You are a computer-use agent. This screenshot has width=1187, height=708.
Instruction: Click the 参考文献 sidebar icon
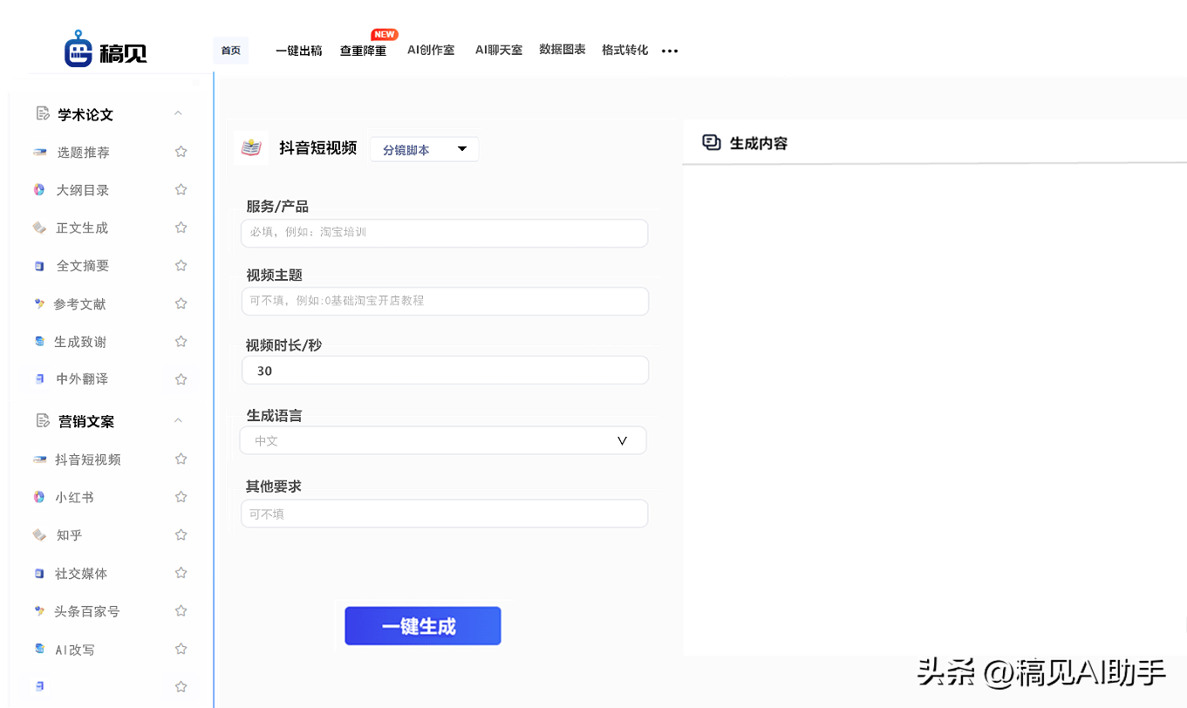click(39, 304)
